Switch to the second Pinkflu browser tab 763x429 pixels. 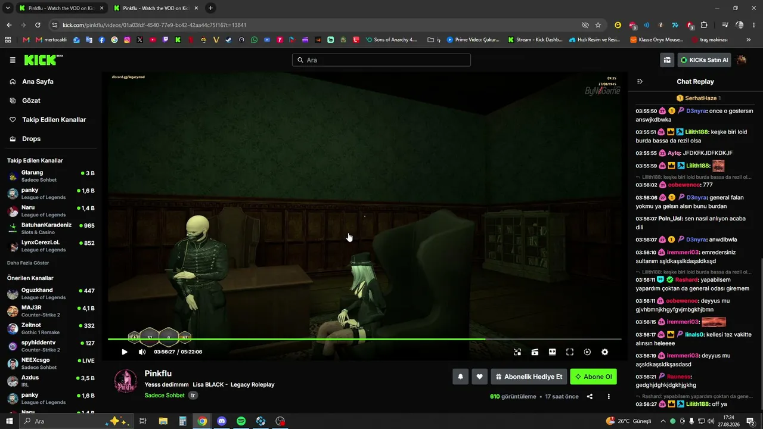(155, 8)
